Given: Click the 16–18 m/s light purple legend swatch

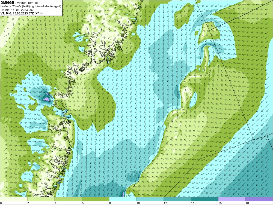Looking at the screenshot, I should 232,199.
